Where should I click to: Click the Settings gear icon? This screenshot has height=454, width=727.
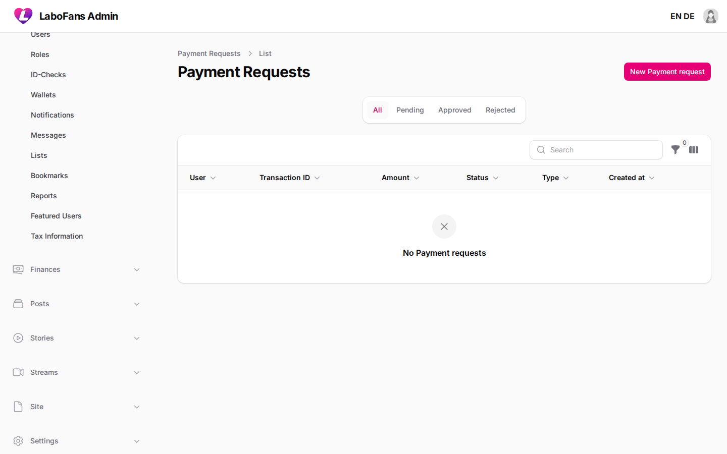[18, 441]
